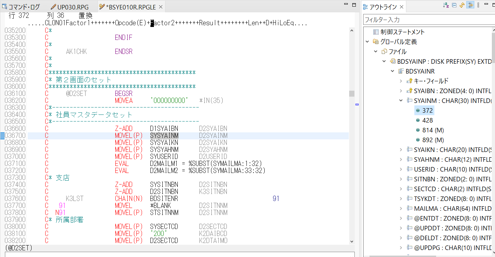Switch to the UP030.RPG tab

click(x=70, y=7)
